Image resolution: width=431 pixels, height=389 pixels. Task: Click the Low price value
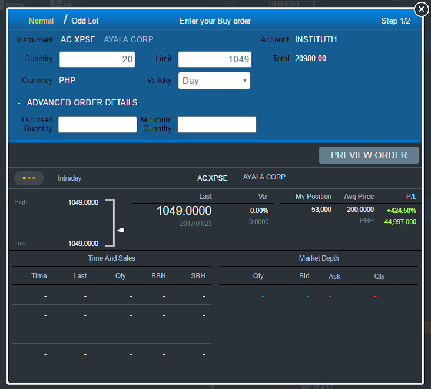pyautogui.click(x=83, y=244)
